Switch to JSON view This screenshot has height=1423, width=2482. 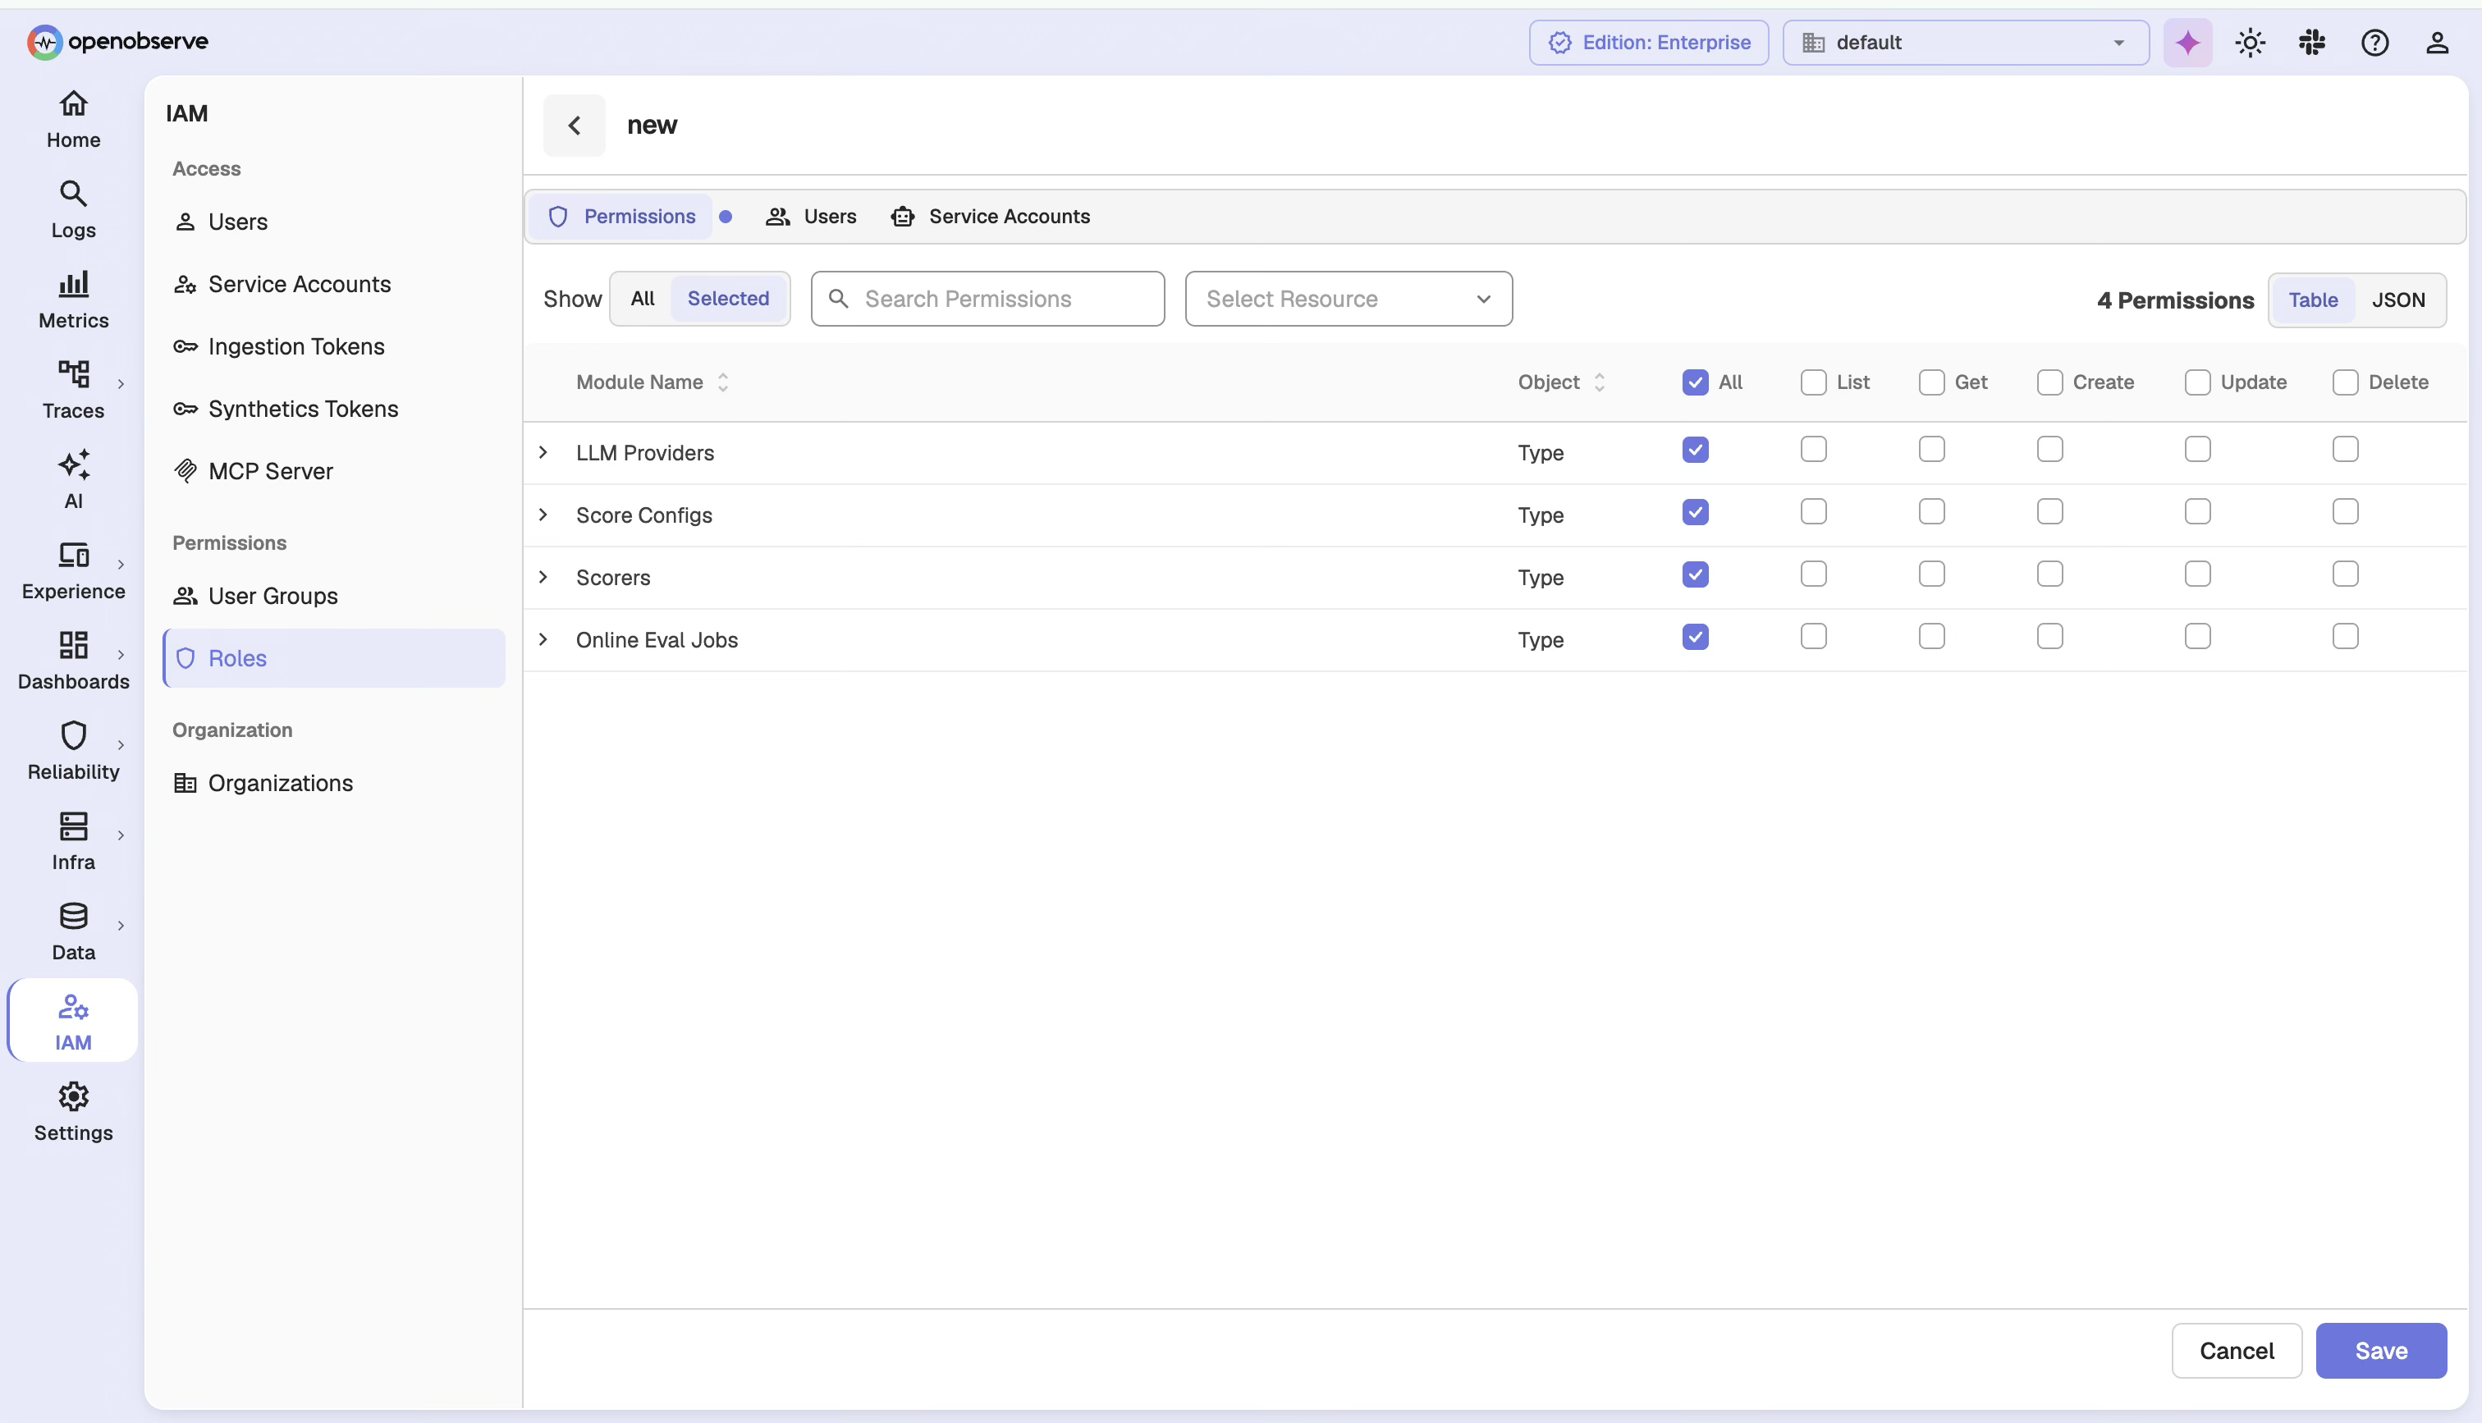pyautogui.click(x=2398, y=300)
